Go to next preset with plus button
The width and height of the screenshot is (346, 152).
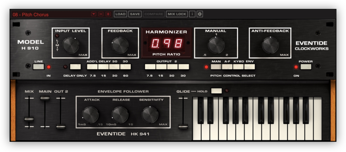[108, 14]
